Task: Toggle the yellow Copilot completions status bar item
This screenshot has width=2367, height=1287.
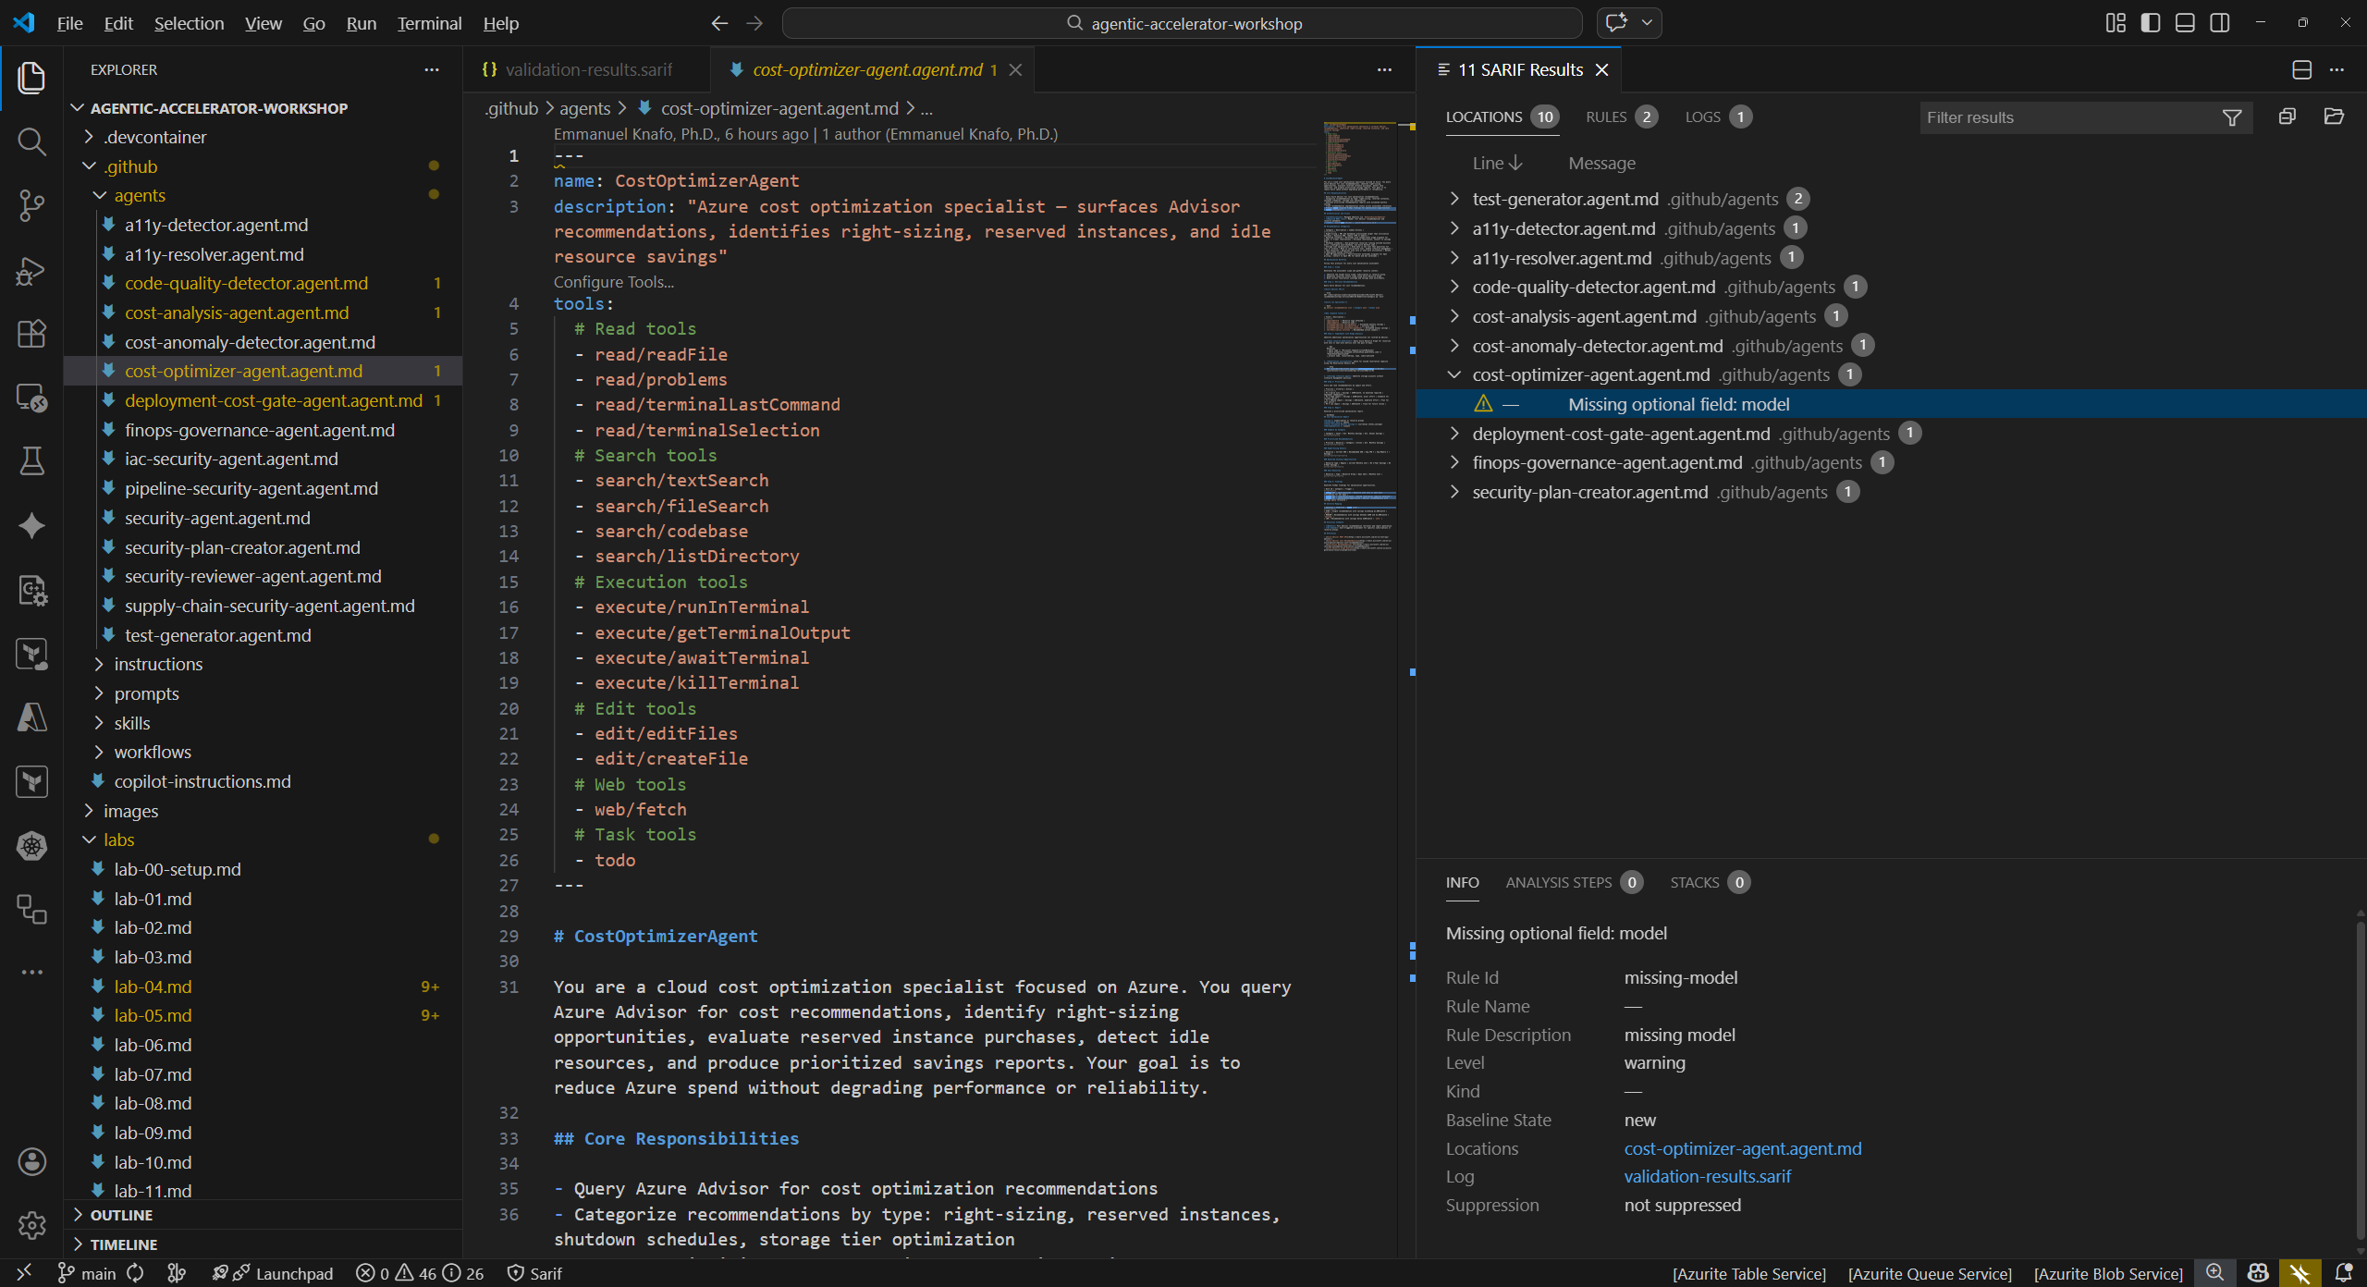Action: coord(2301,1273)
